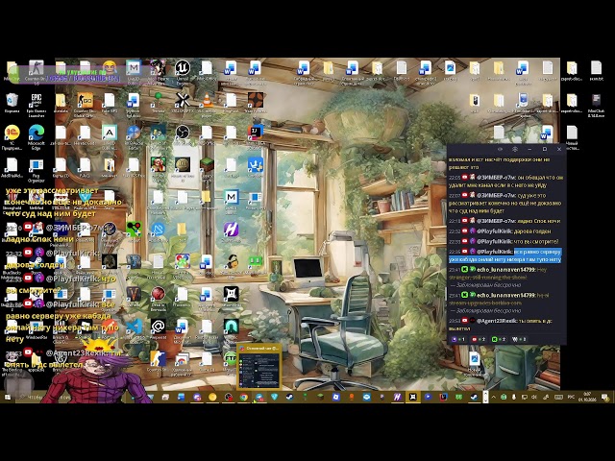Select the purple H desktop icon

(231, 231)
